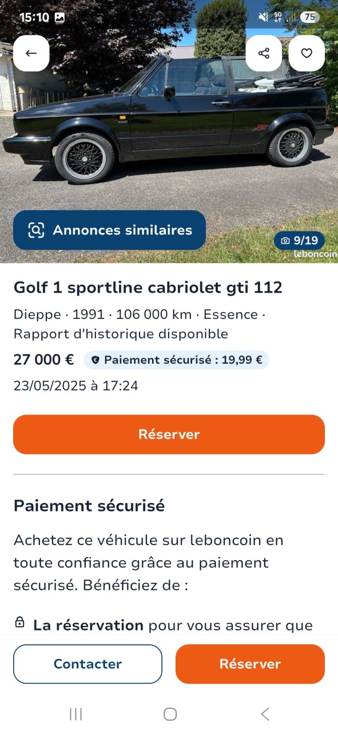Screen dimensions: 338x733
Task: Tap the lock icon beside La réservation
Action: coord(19,622)
